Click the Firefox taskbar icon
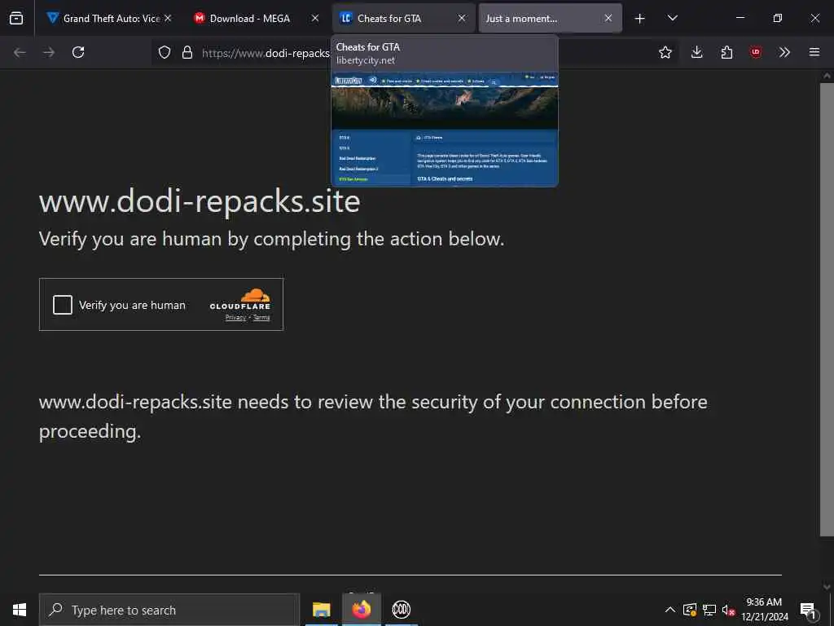 pos(361,610)
